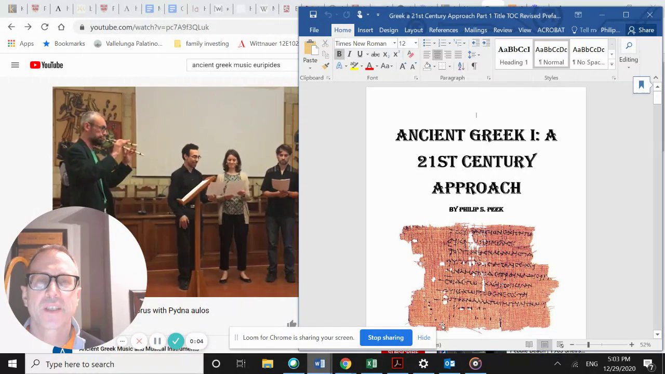The width and height of the screenshot is (665, 374).
Task: Click the Hide link in sharing bar
Action: [423, 338]
